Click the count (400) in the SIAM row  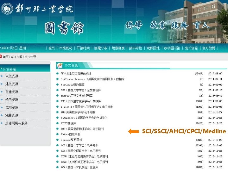[200, 156]
